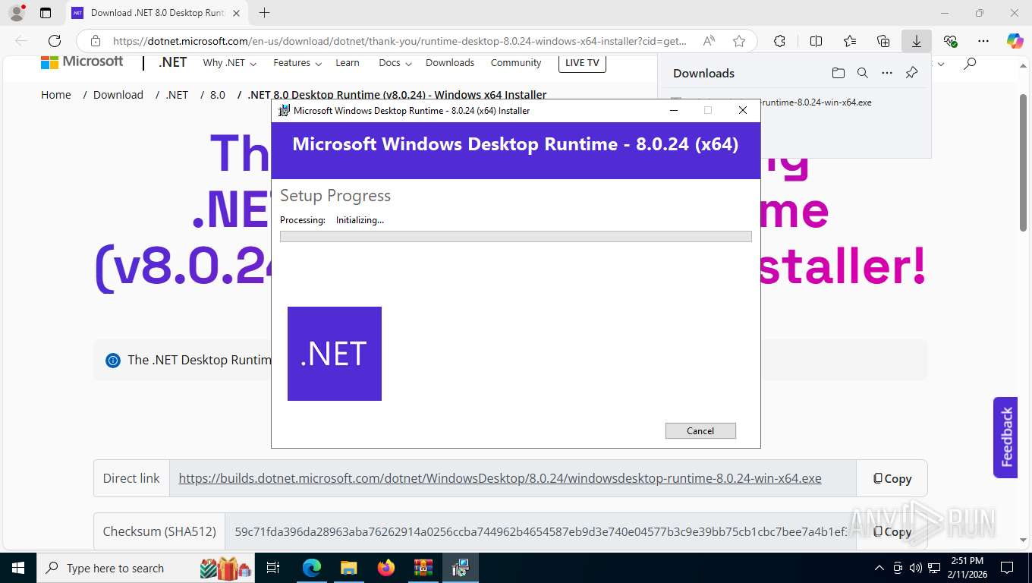Click the LIVE TV button

(x=582, y=63)
